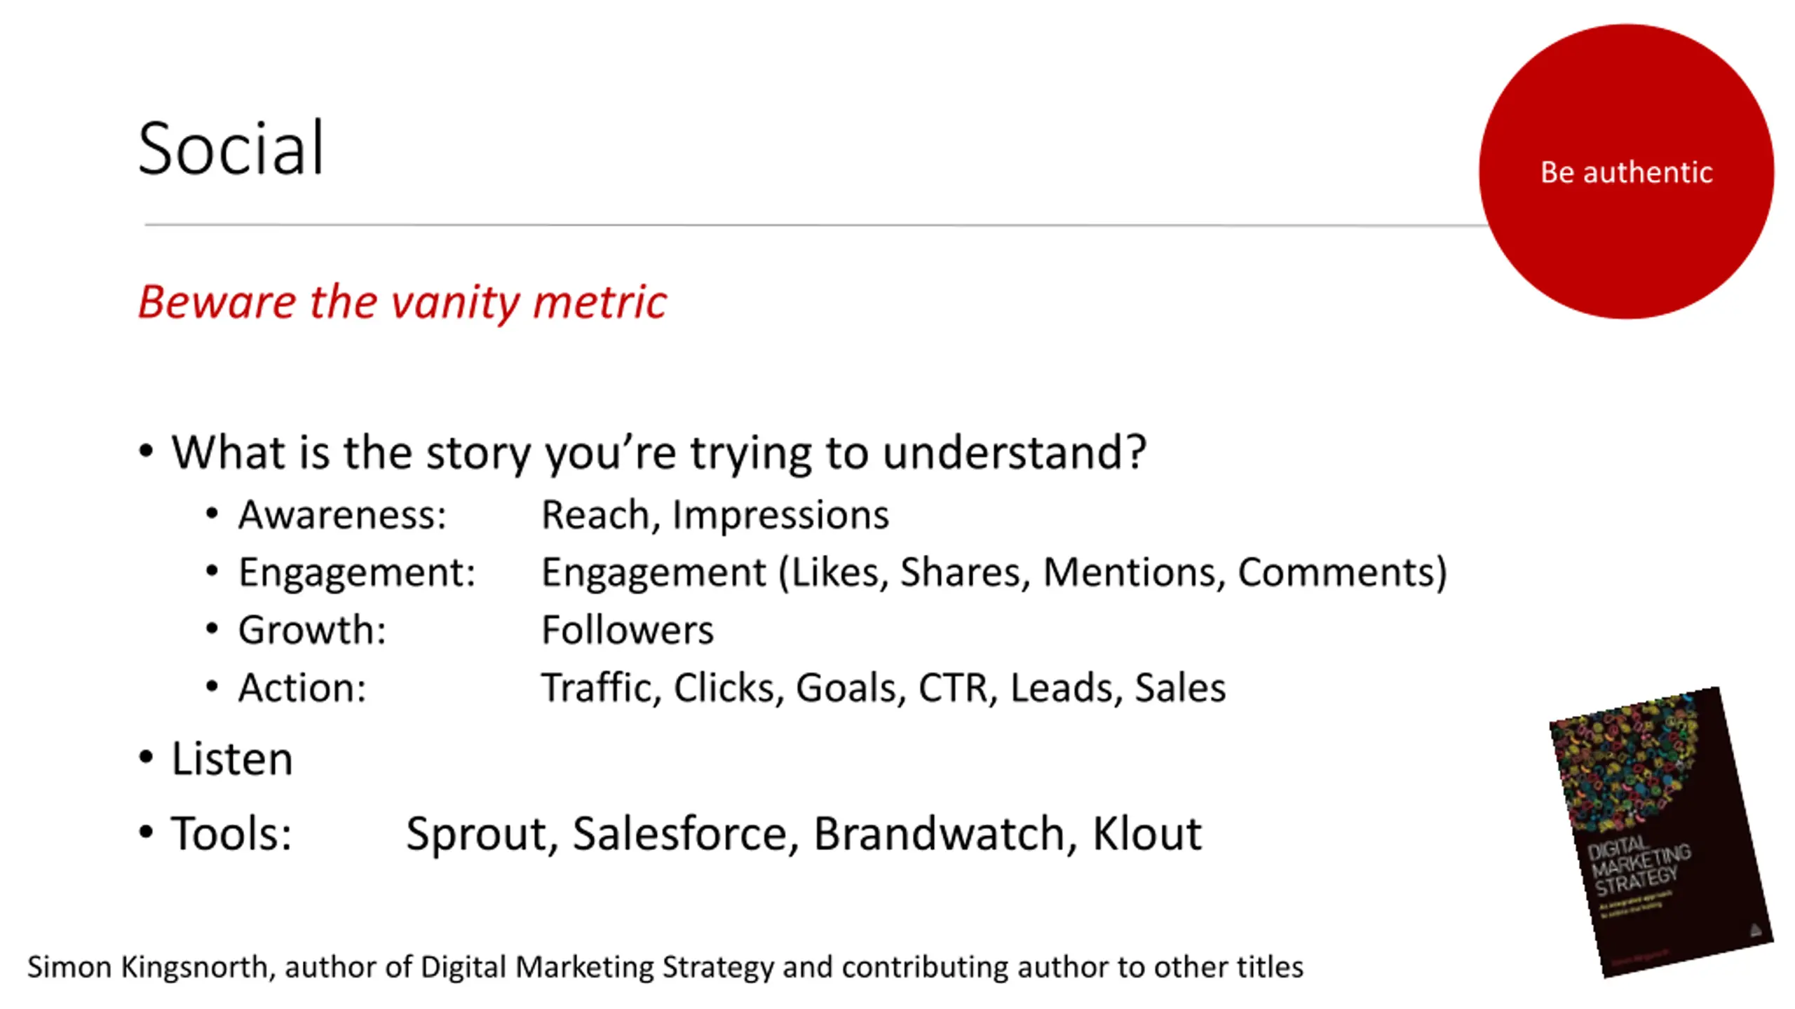This screenshot has height=1009, width=1795.
Task: Click the red Be authentic circle
Action: (1627, 172)
